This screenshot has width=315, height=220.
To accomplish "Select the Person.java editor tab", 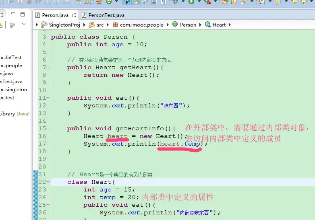I will pyautogui.click(x=55, y=15).
